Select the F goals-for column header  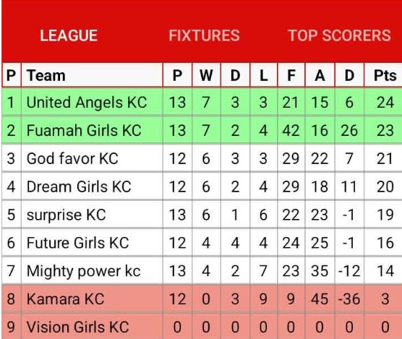291,75
